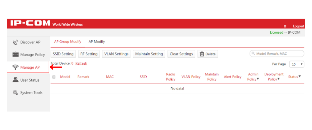
Task: Focus the Model, Remark, MAC search field
Action: [277, 54]
